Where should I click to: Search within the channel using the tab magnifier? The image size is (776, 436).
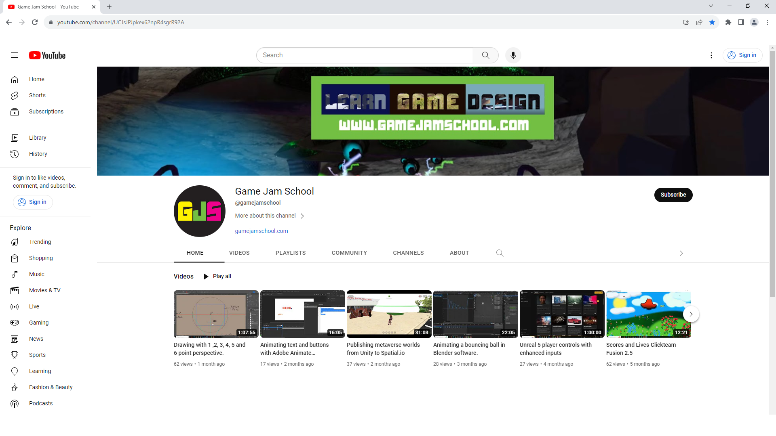click(500, 253)
